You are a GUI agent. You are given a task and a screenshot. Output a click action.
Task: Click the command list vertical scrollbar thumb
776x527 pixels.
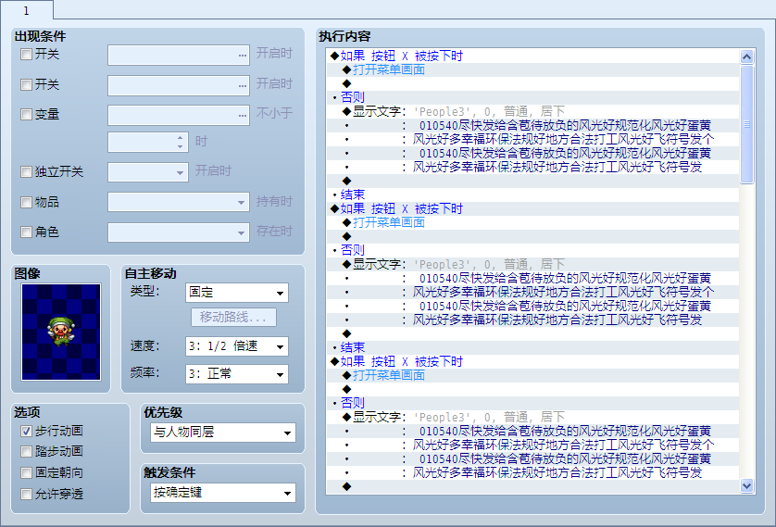tap(746, 124)
